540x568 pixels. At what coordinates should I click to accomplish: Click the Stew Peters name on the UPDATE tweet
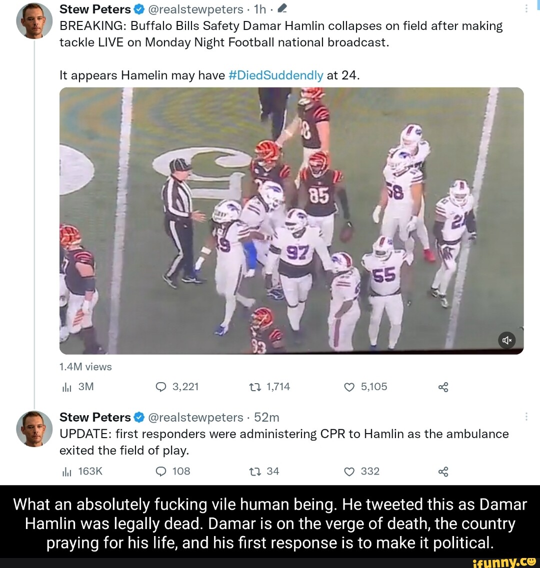(x=95, y=417)
